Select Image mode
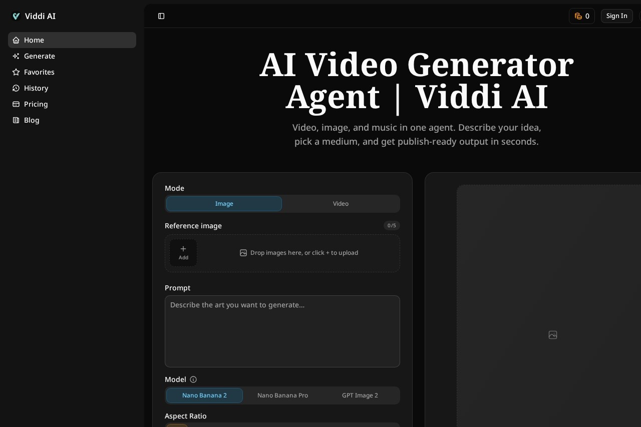The width and height of the screenshot is (641, 427). (224, 204)
